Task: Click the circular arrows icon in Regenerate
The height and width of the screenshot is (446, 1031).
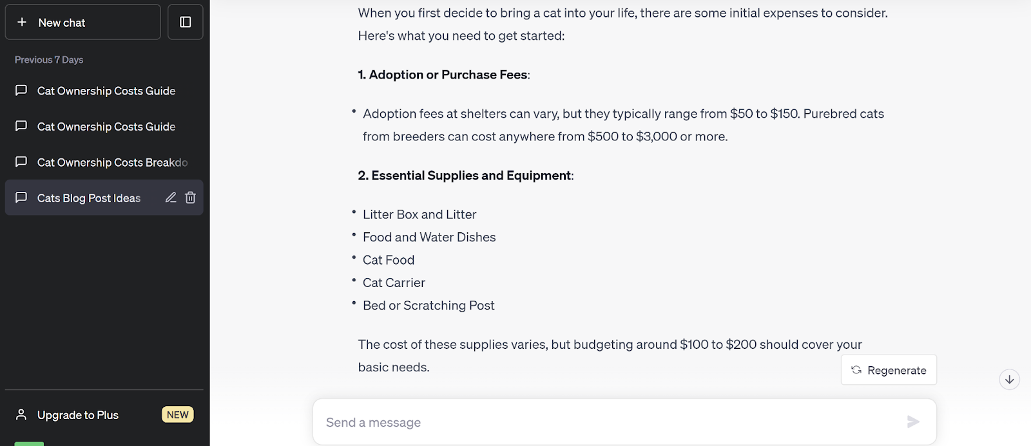Action: 856,370
